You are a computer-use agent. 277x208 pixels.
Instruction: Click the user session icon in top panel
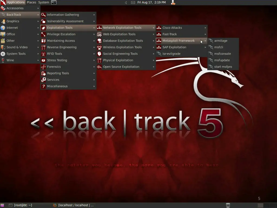click(x=173, y=2)
